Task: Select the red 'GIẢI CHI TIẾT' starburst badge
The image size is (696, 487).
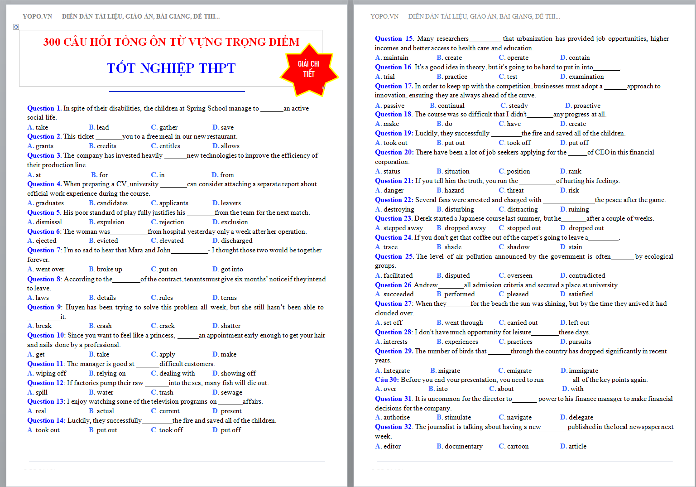Action: [309, 69]
